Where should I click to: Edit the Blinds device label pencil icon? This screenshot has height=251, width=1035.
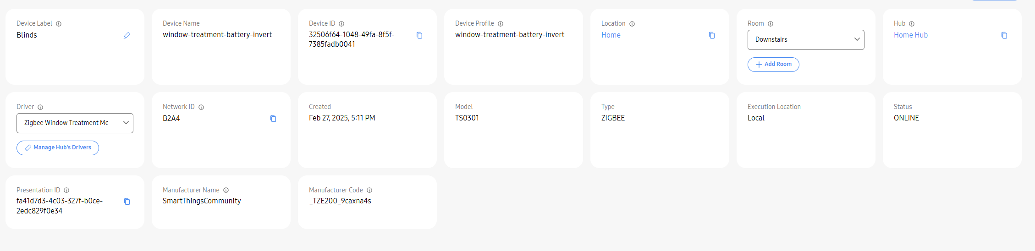[127, 35]
